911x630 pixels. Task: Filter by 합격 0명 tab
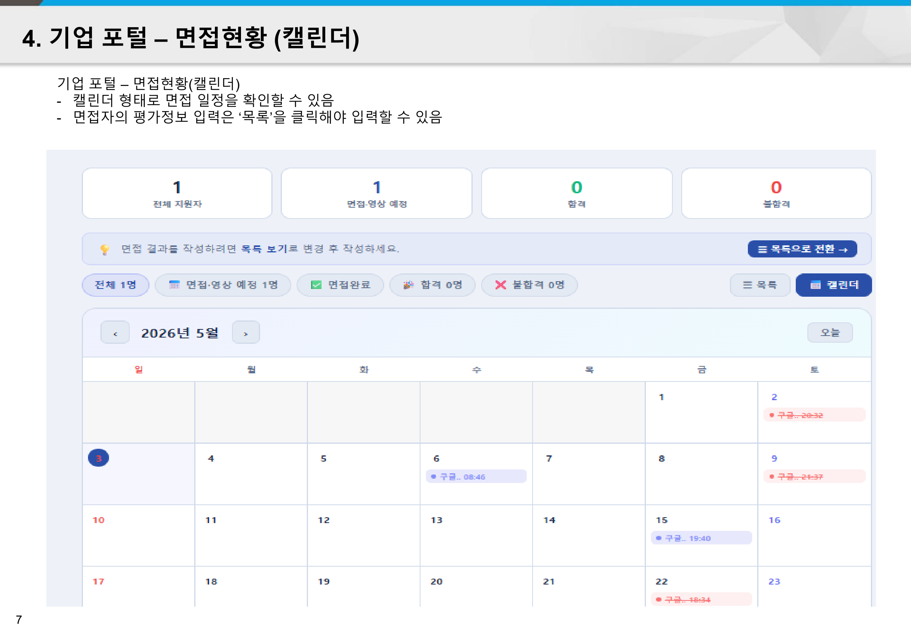pos(432,285)
